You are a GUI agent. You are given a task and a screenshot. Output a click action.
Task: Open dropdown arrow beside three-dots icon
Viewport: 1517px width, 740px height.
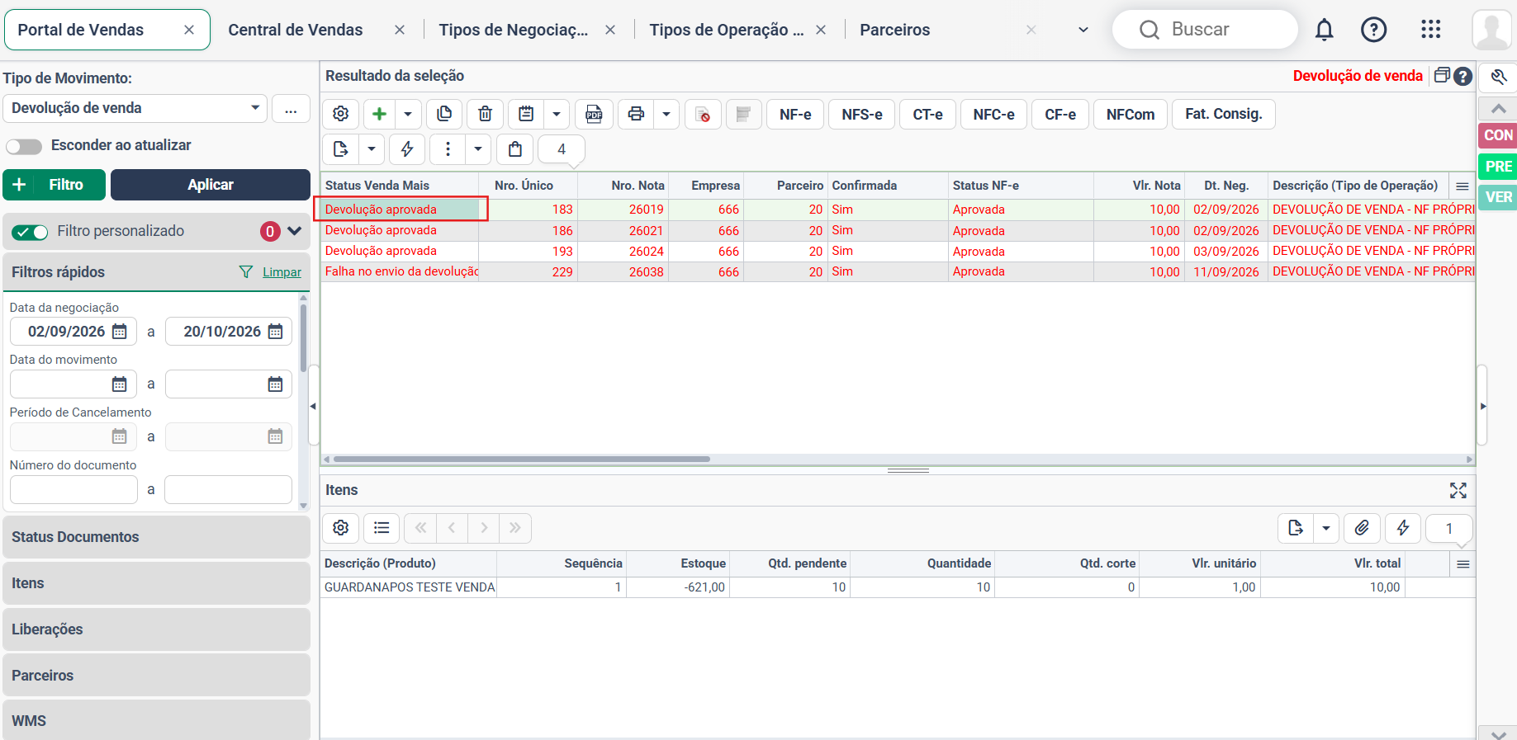pyautogui.click(x=478, y=149)
